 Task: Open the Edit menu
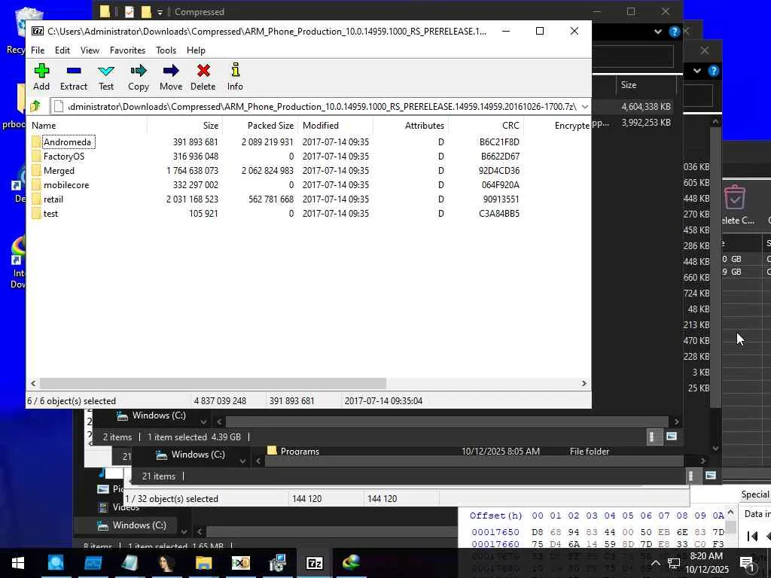click(62, 50)
